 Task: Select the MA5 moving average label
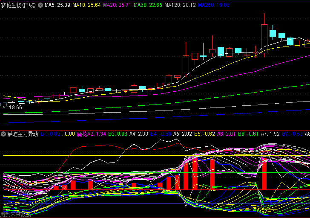[57, 6]
